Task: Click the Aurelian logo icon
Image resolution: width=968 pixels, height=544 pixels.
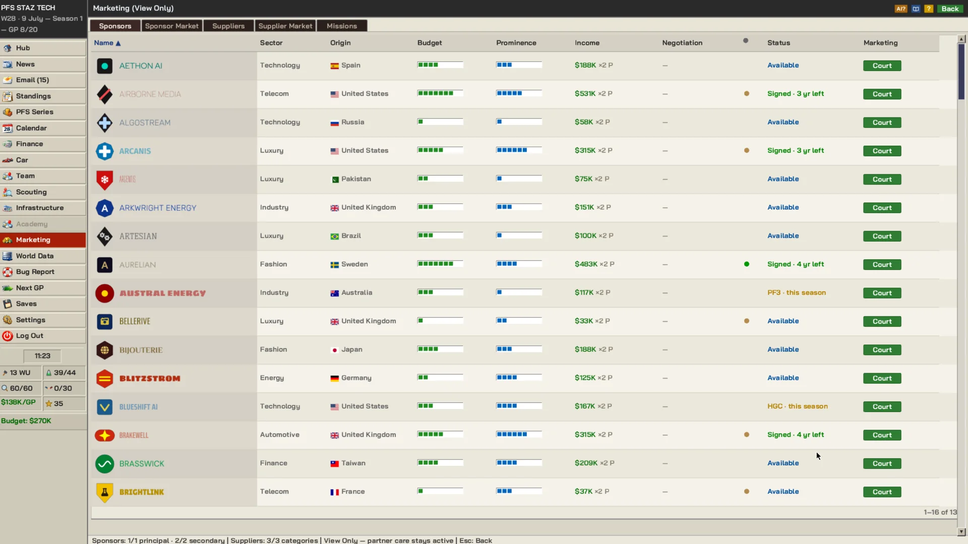Action: 104,265
